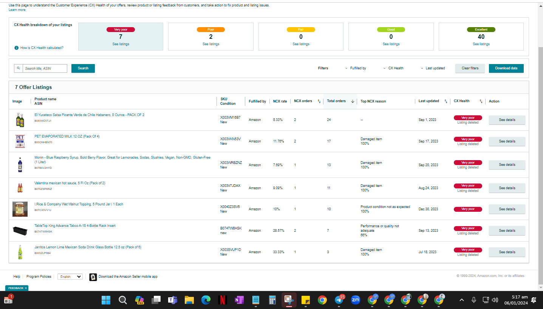Screen dimensions: 543x309
Task: Open Zoom from the taskbar
Action: [x=356, y=300]
